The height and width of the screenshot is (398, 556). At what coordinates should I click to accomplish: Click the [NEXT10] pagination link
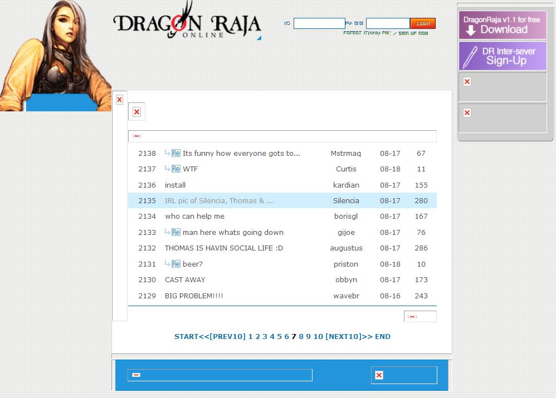(343, 337)
